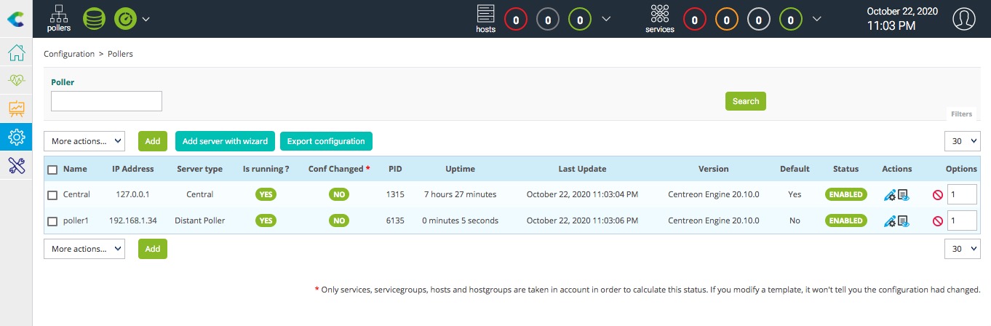991x326 pixels.
Task: Click the gear action icon for Central
Action: (x=889, y=195)
